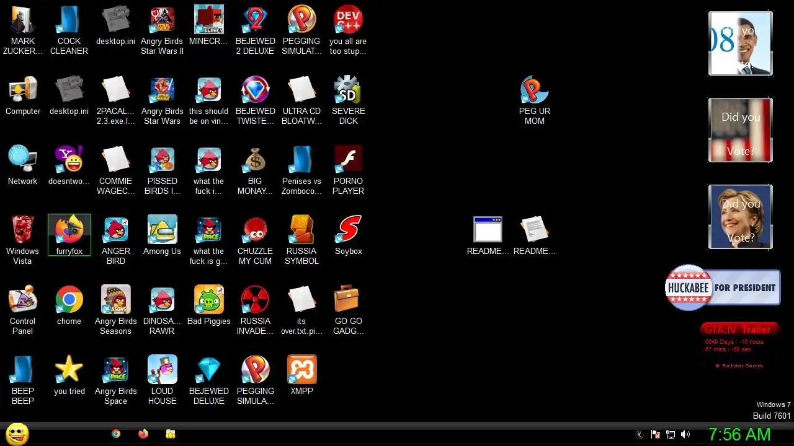Show hidden tray icons arrow
The width and height of the screenshot is (794, 446).
pyautogui.click(x=640, y=435)
